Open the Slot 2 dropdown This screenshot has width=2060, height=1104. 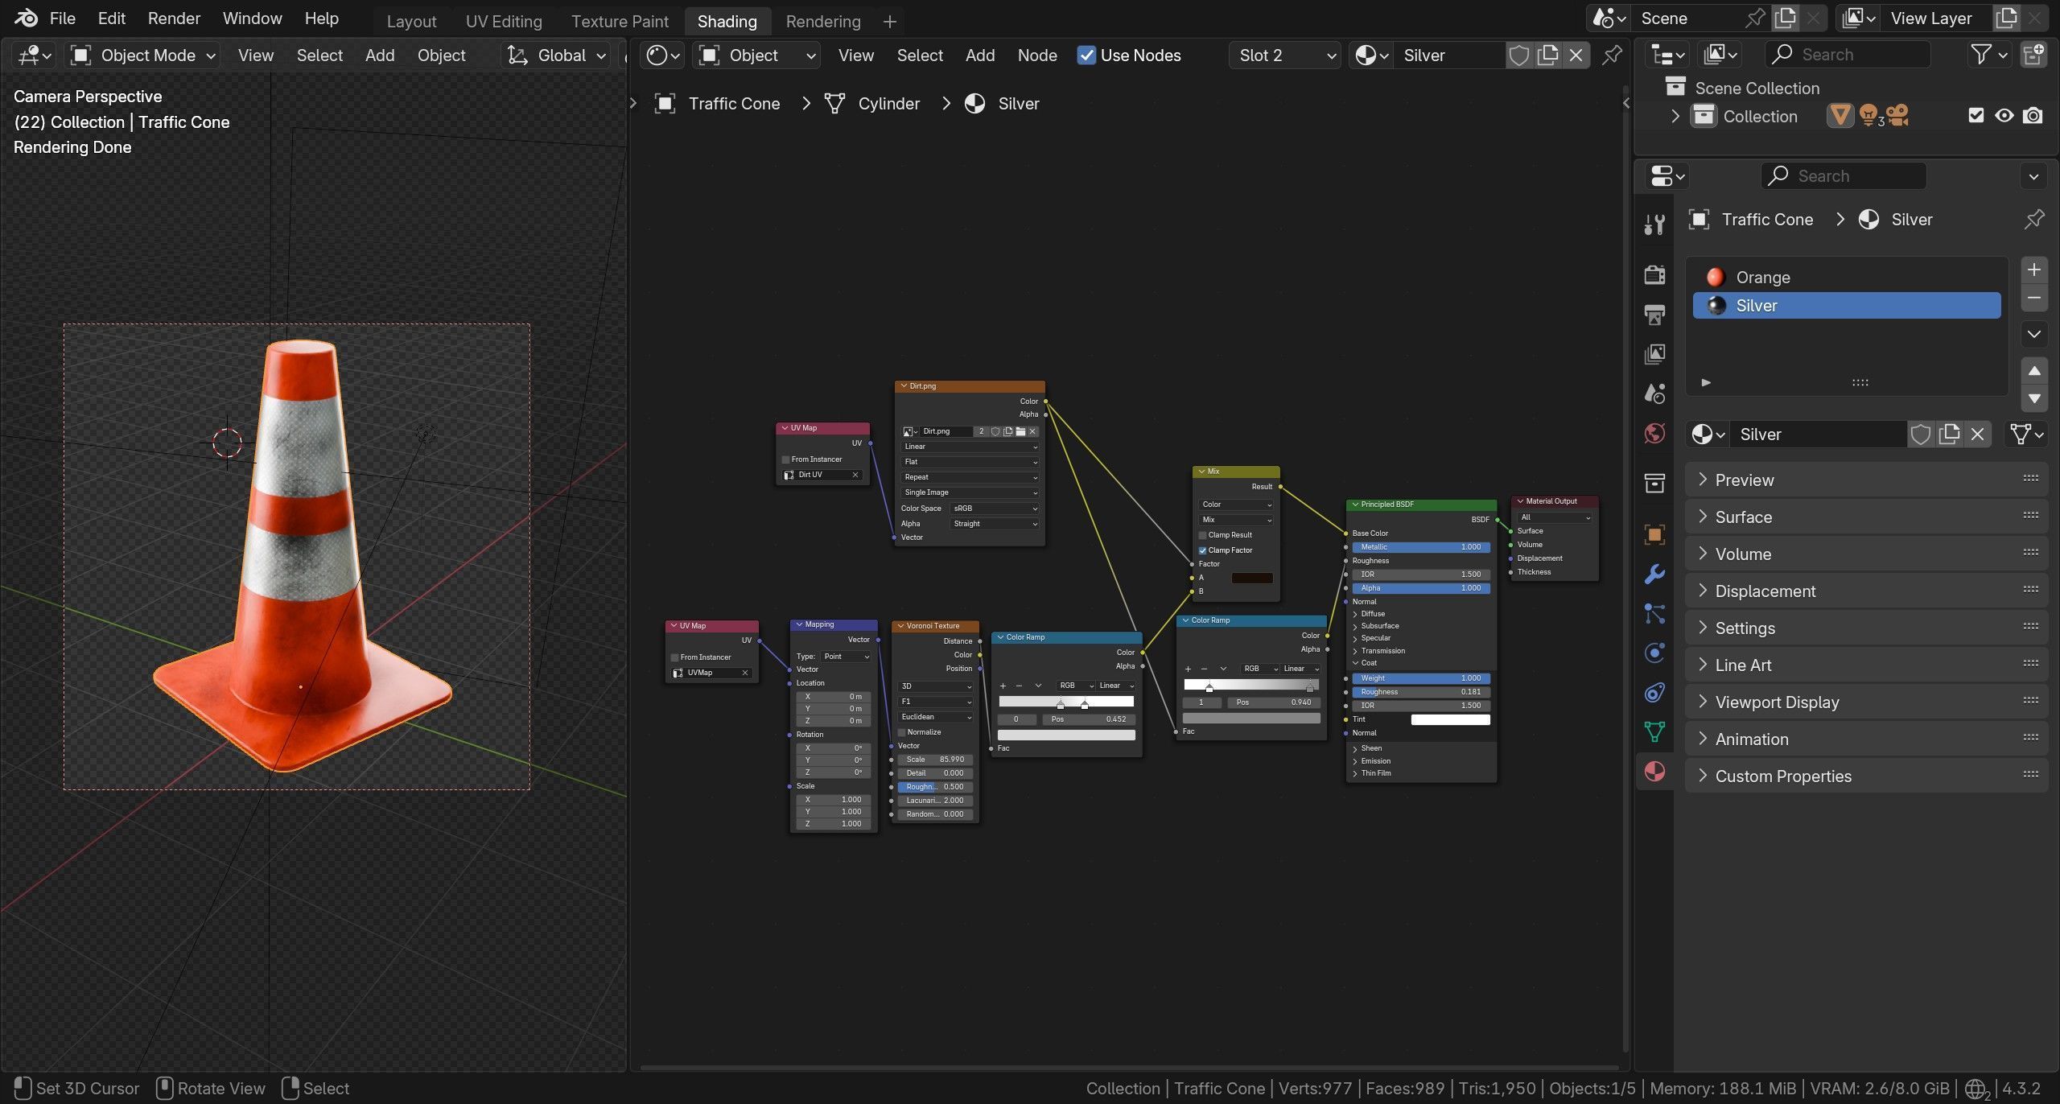coord(1284,56)
